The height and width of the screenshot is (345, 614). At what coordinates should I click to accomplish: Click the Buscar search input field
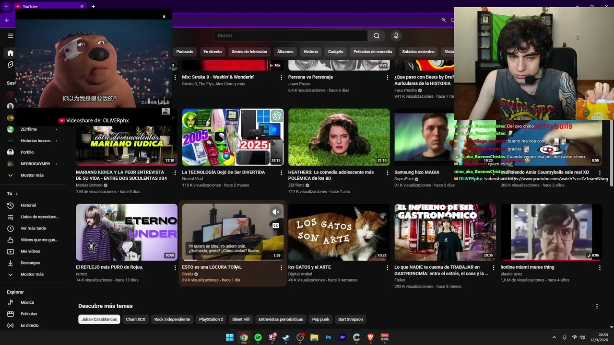tap(290, 35)
